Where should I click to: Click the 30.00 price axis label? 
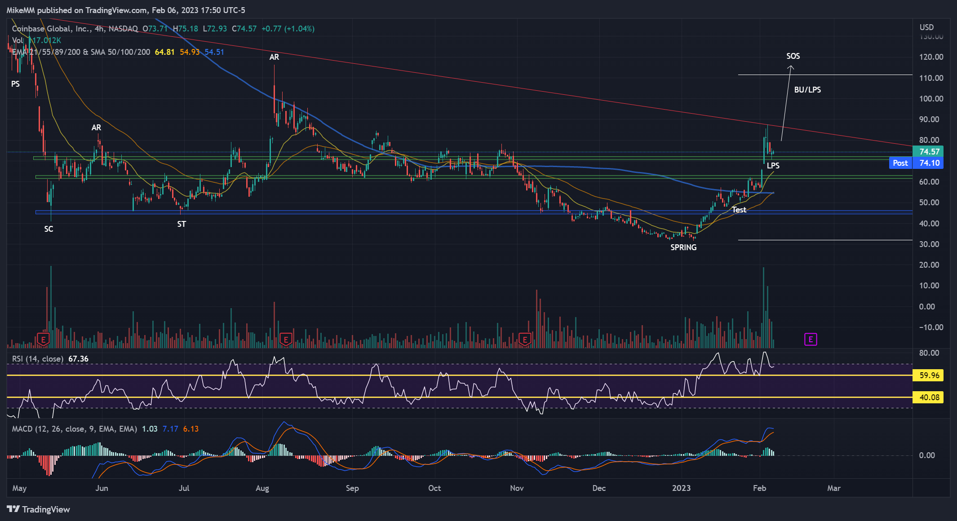pos(929,244)
